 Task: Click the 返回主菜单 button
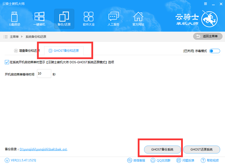tap(208, 36)
